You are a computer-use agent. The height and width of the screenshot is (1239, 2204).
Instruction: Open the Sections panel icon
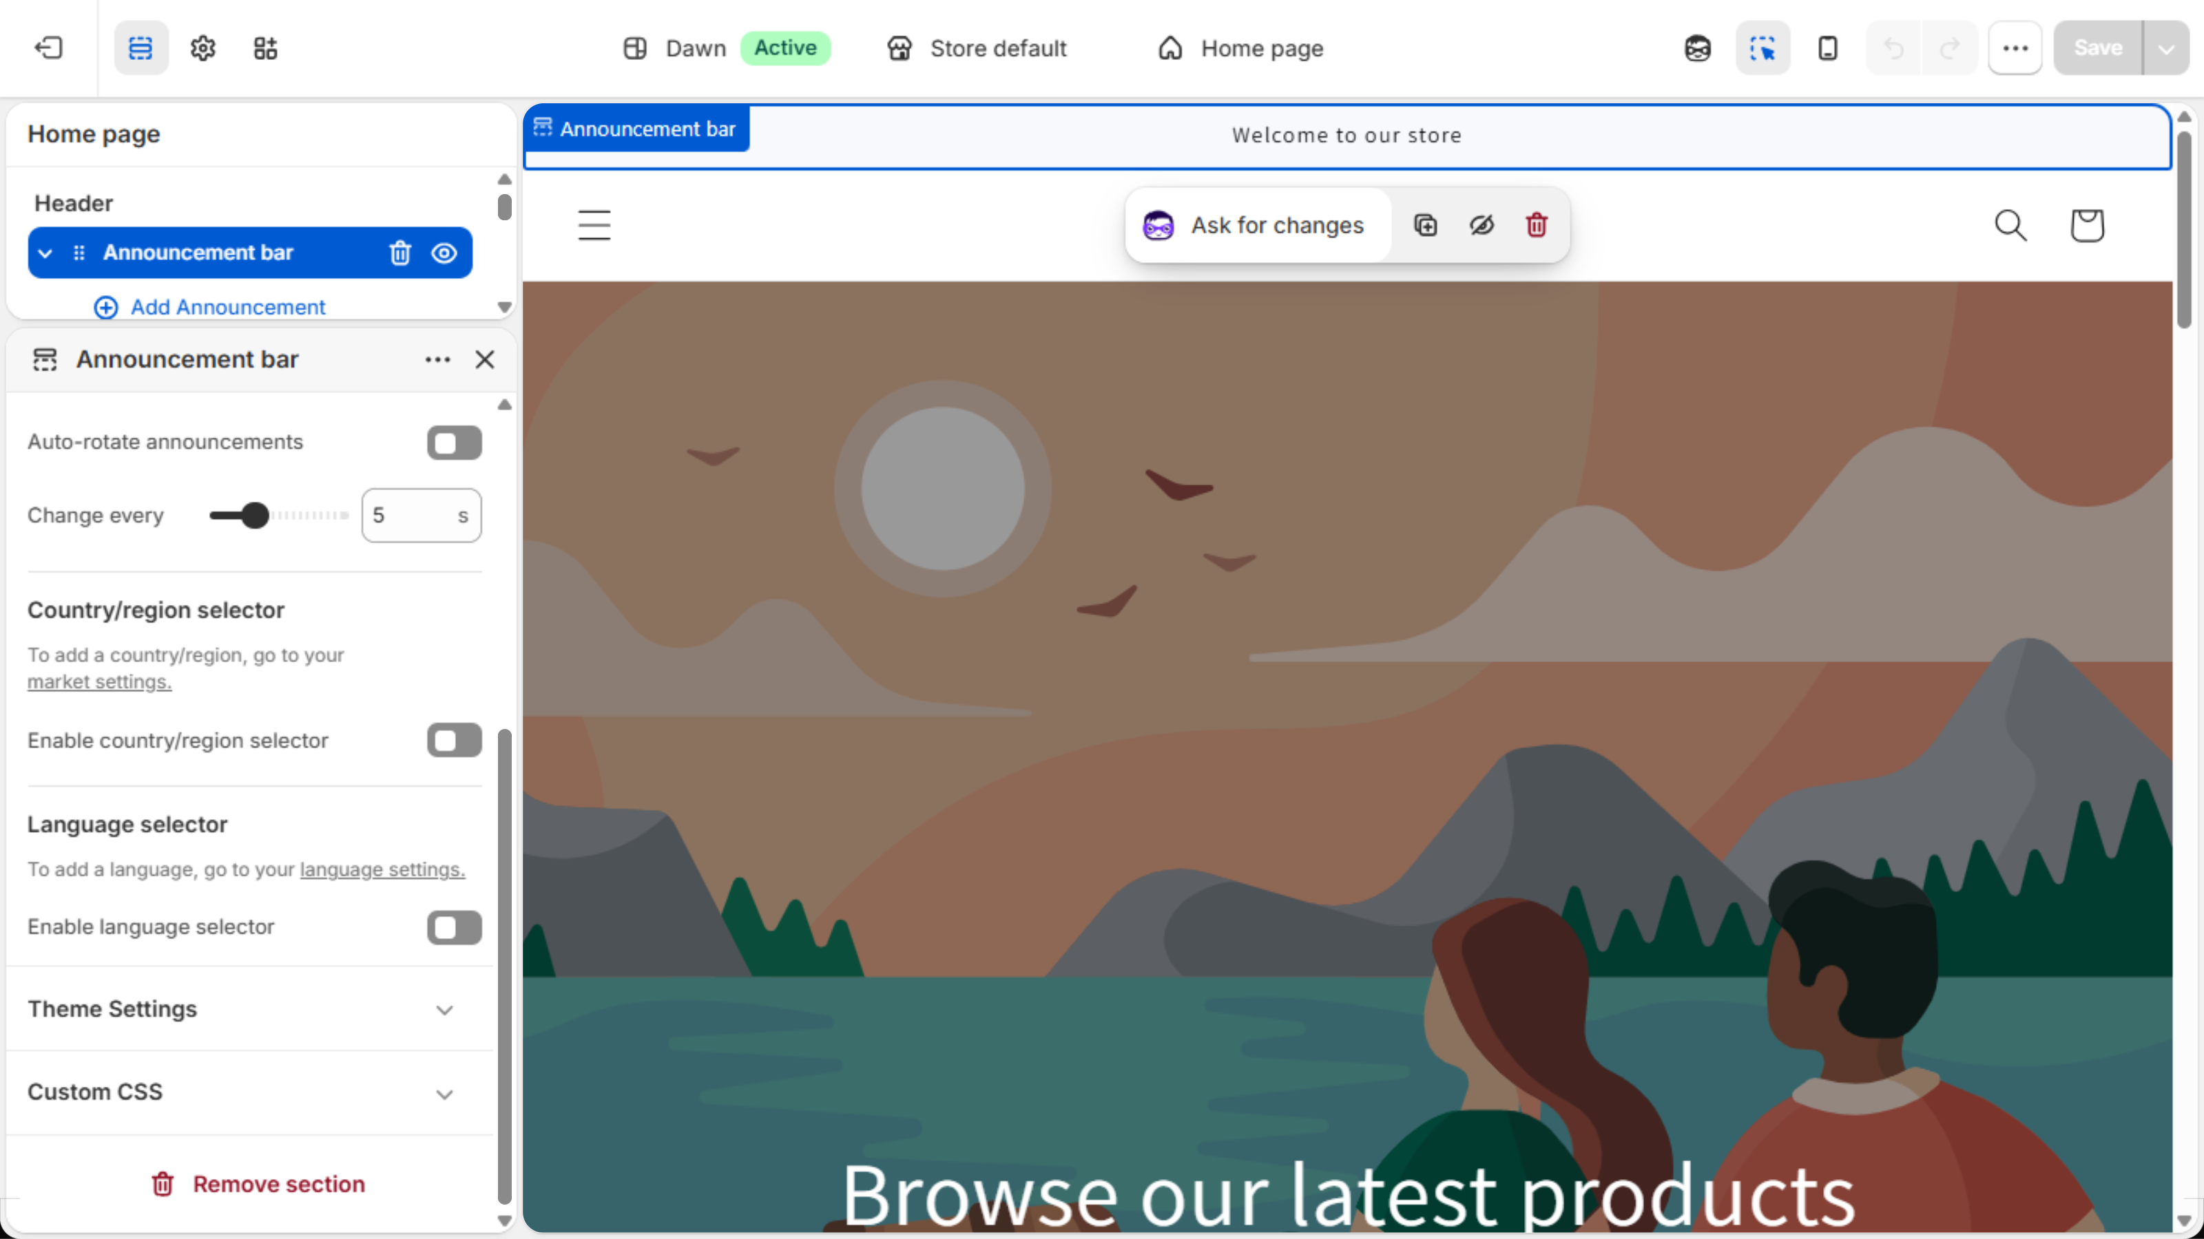(x=141, y=48)
